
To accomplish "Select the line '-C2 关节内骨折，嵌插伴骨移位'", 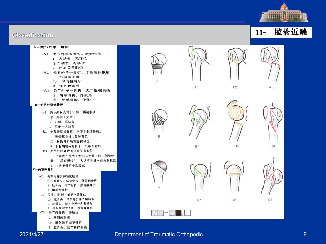I will click(x=62, y=195).
